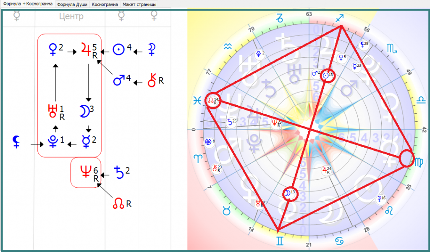This screenshot has height=252, width=430.
Task: Select the Формула + Космограмма tab
Action: click(x=28, y=4)
